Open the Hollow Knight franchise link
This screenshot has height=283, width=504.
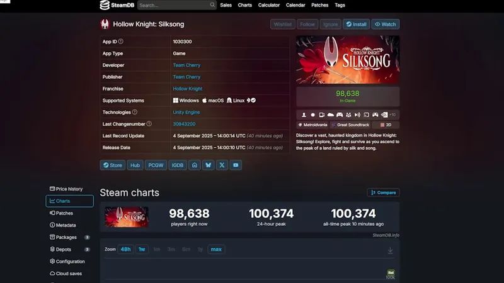point(188,89)
